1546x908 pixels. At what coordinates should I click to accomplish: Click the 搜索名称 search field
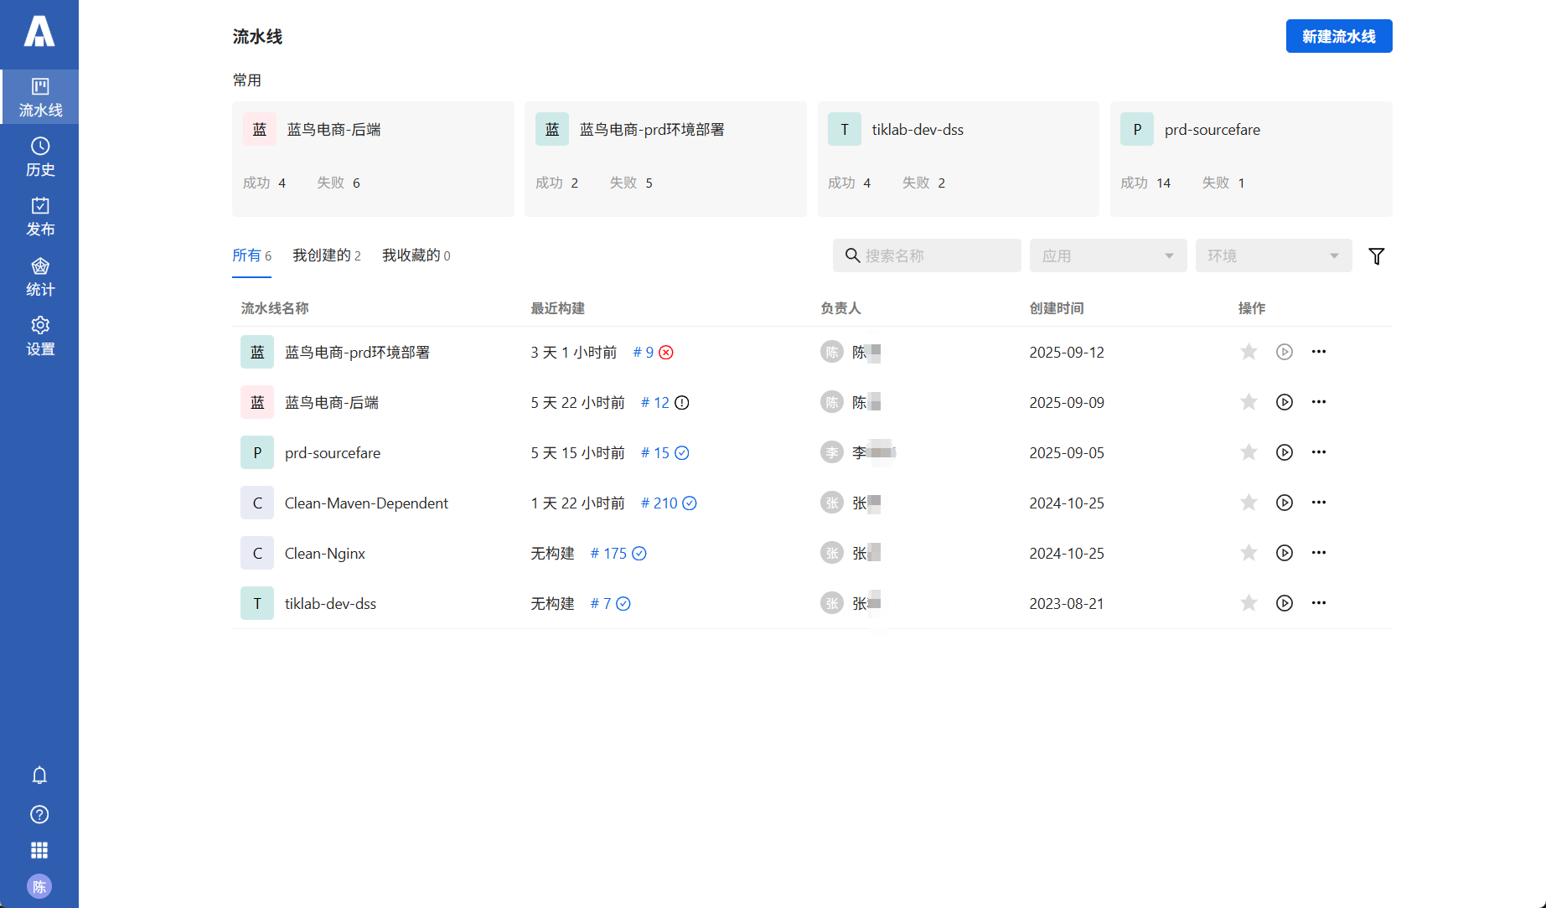[926, 255]
